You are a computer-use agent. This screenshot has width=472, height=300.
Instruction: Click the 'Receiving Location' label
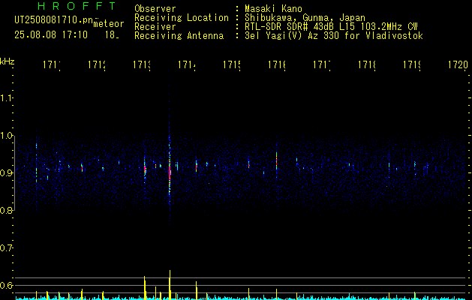coord(182,18)
